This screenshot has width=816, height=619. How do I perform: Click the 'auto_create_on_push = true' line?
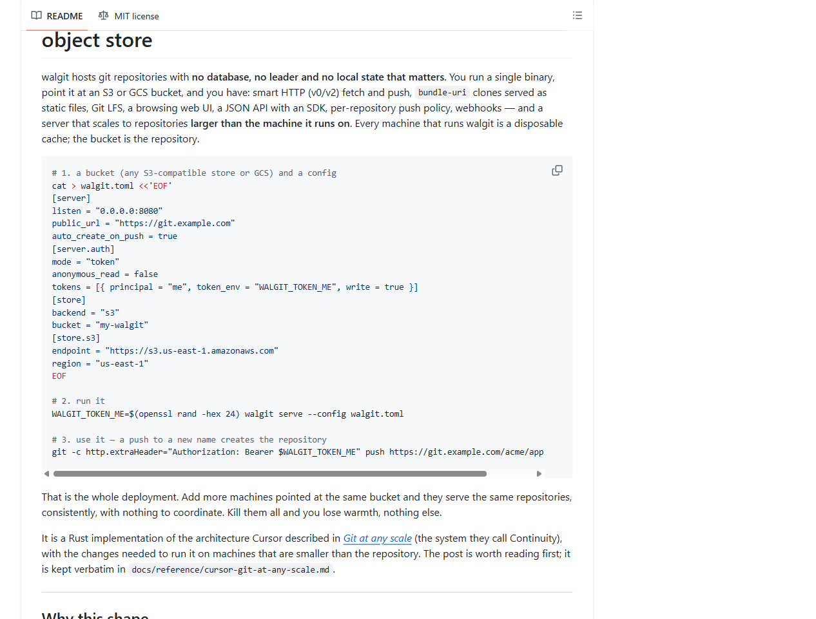(115, 236)
